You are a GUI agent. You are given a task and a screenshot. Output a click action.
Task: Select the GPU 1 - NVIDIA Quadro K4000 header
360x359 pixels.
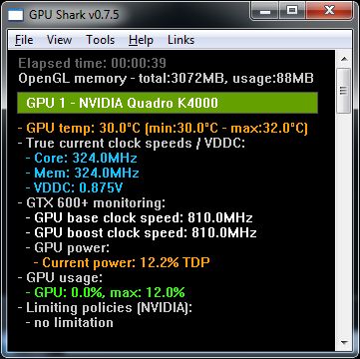pyautogui.click(x=168, y=103)
